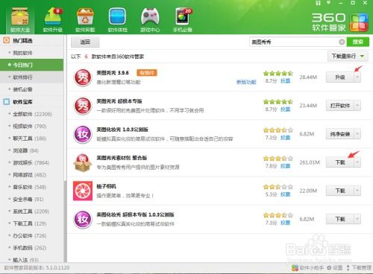Screen dimensions: 373x274
Task: Expand the 升级 button dropdown arrow
Action: pyautogui.click(x=357, y=77)
